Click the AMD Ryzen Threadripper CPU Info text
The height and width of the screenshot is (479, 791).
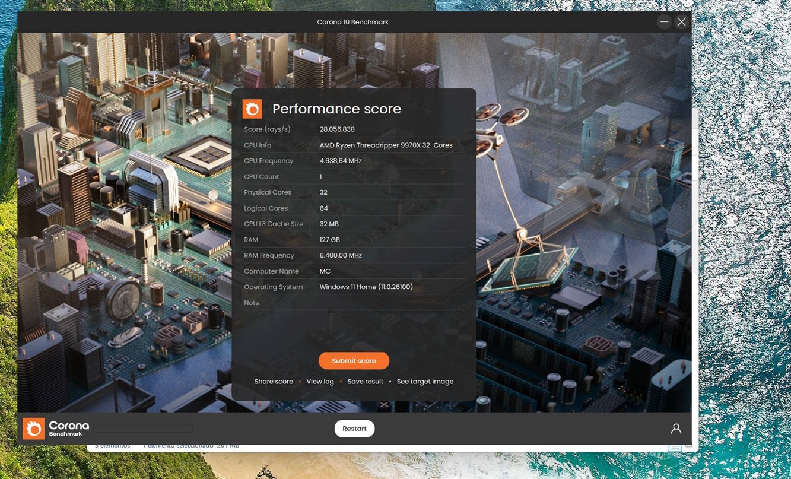pos(386,145)
